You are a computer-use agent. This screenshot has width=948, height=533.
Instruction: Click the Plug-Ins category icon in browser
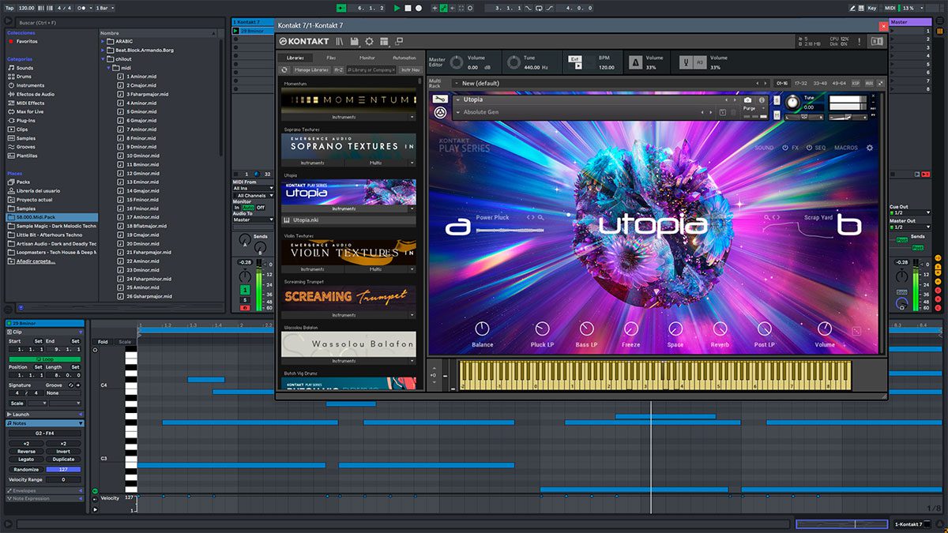coord(10,121)
